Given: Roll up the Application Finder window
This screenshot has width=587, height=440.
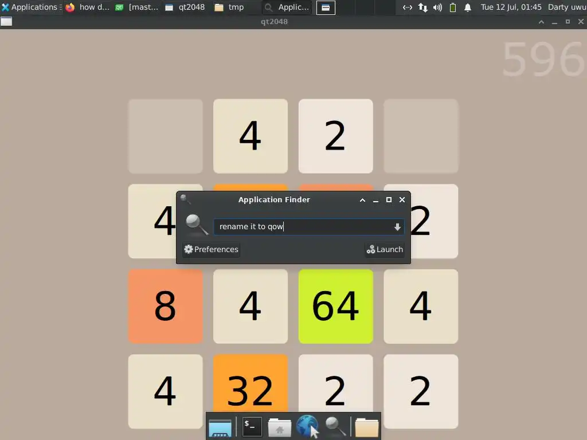Looking at the screenshot, I should (x=362, y=200).
